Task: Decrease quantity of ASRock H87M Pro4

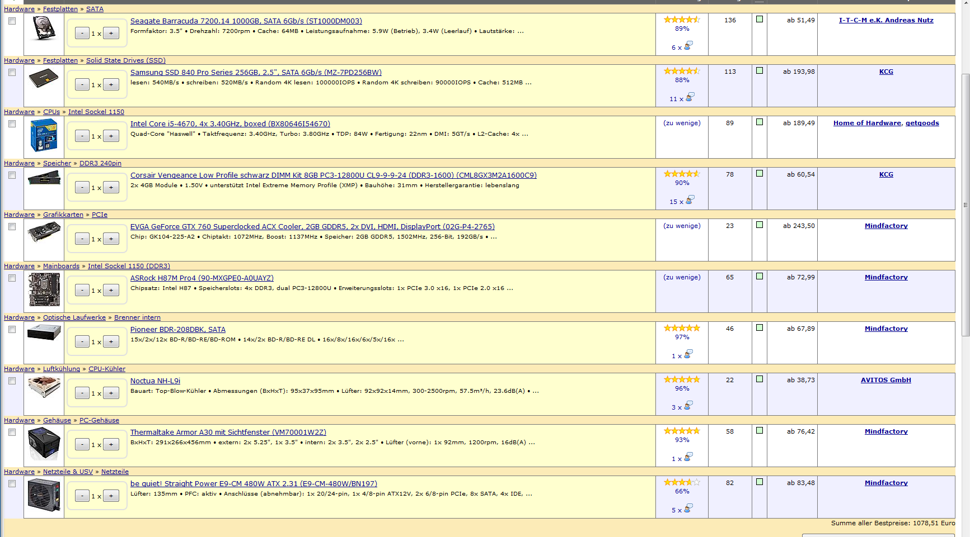Action: pyautogui.click(x=82, y=291)
